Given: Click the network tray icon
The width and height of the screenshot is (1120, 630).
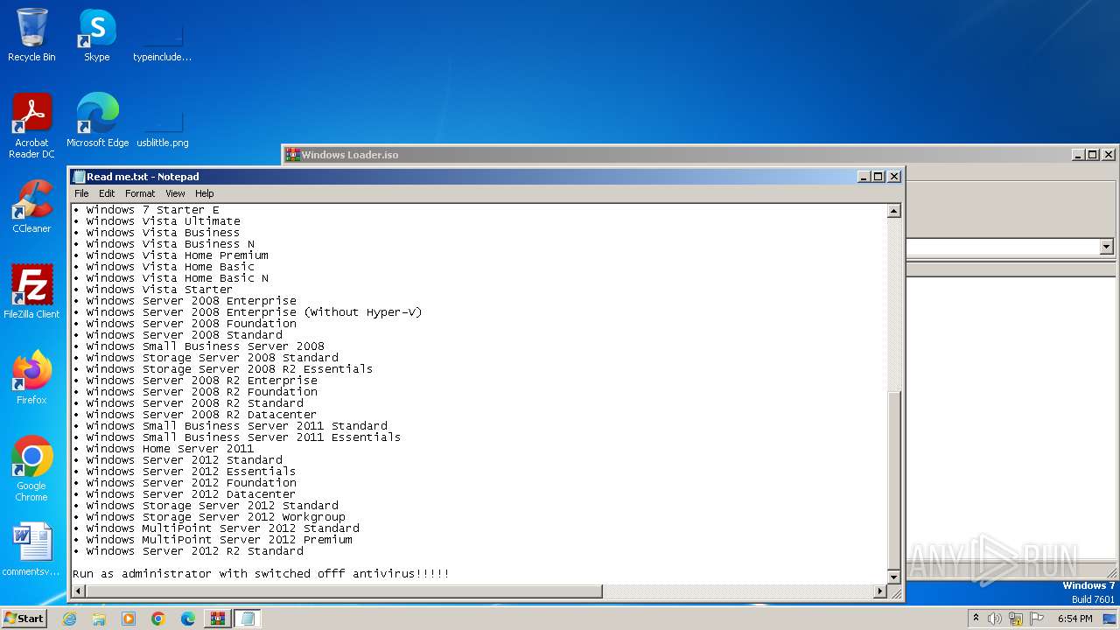Looking at the screenshot, I should (x=1016, y=619).
